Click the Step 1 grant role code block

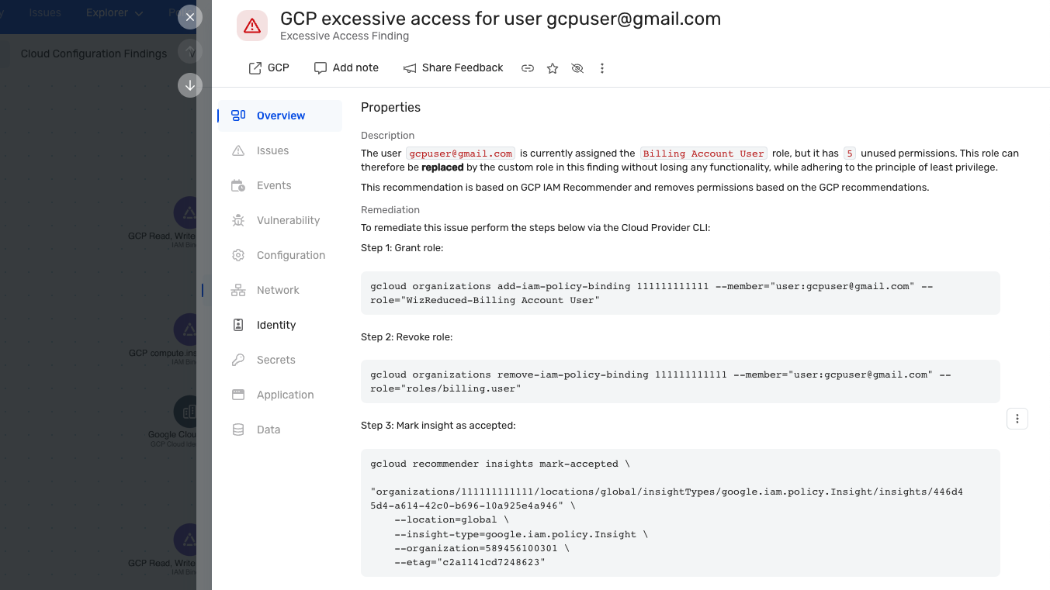pos(681,293)
